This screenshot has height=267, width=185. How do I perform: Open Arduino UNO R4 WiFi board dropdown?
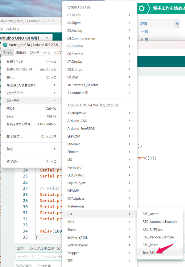coord(26,38)
